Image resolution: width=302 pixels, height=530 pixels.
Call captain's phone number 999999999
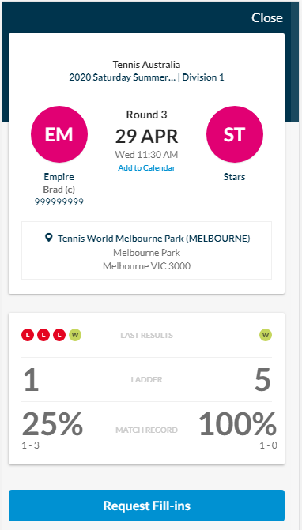pyautogui.click(x=59, y=202)
